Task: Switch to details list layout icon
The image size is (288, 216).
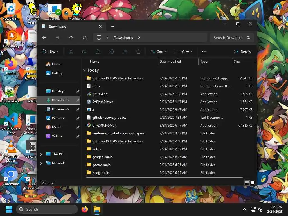Action: (x=247, y=183)
